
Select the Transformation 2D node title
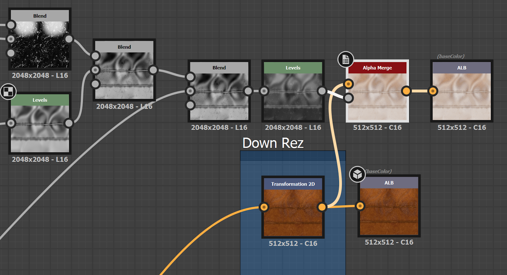click(x=293, y=184)
